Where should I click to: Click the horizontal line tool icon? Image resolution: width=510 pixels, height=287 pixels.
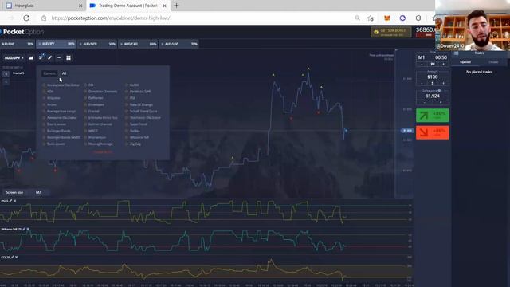click(59, 58)
